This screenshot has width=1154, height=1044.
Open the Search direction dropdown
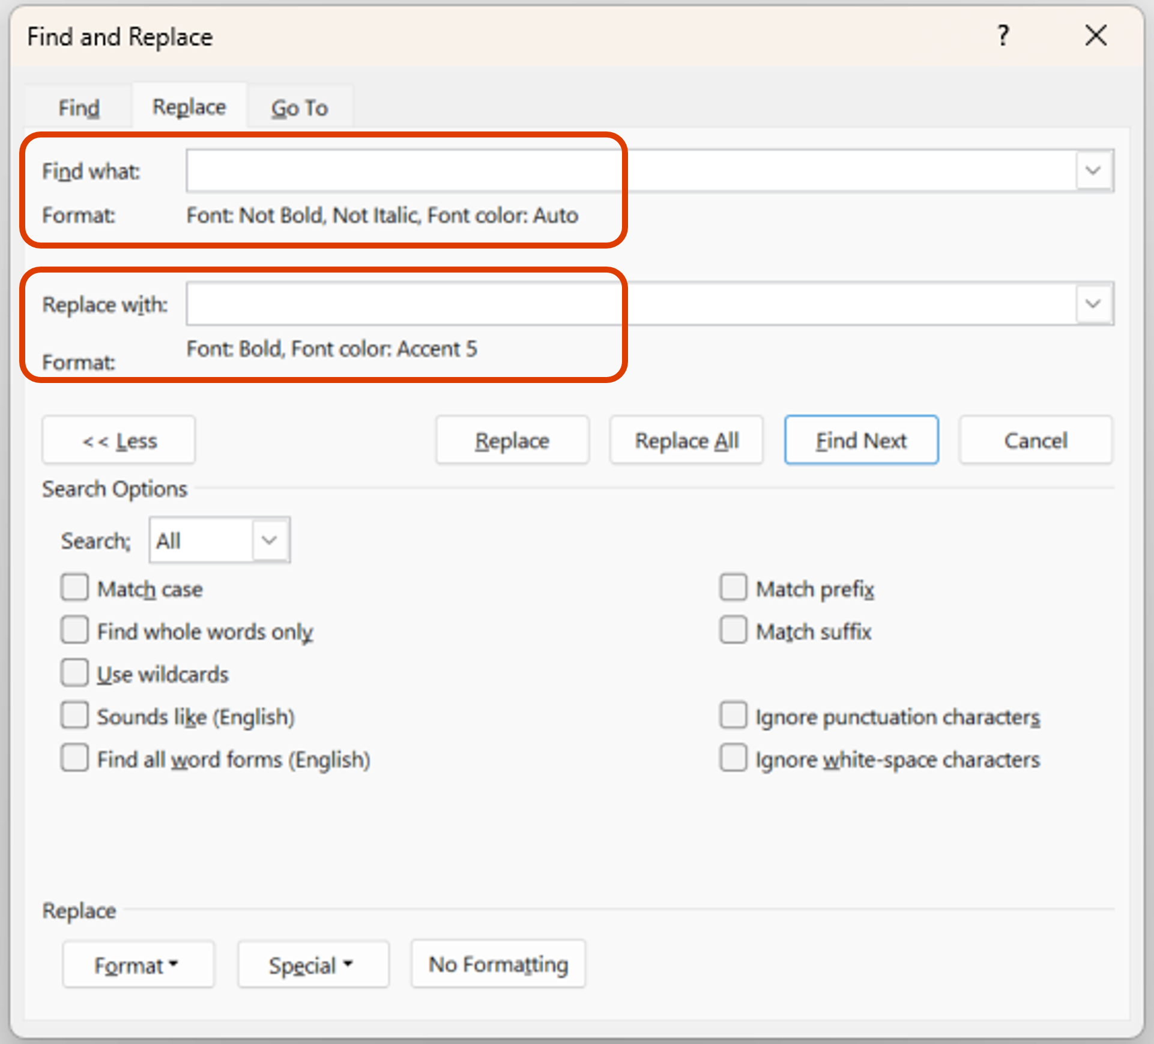[270, 540]
